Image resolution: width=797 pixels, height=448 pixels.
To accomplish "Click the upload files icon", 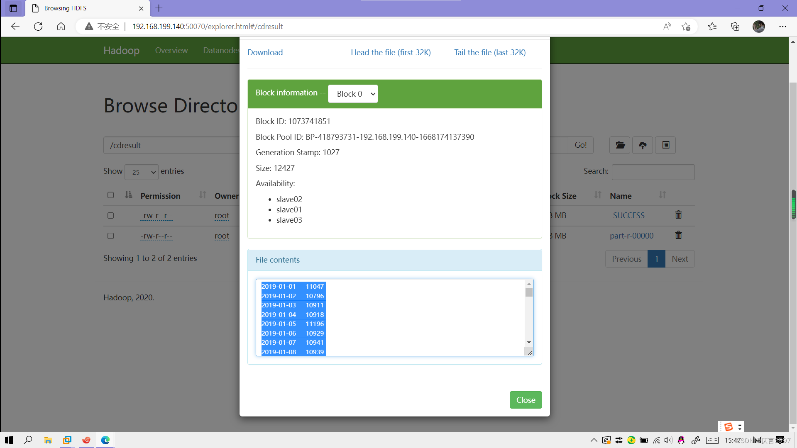I will coord(643,145).
